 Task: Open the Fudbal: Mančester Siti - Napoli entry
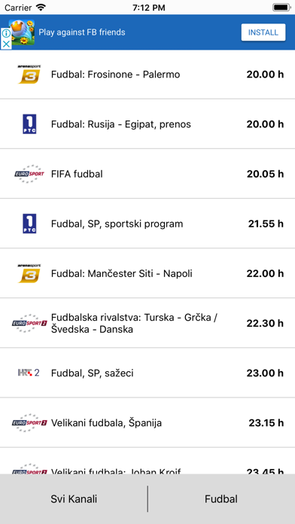pyautogui.click(x=147, y=273)
